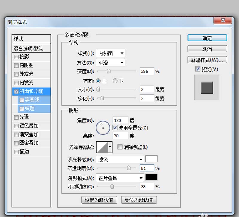Open the 阴影模式 dropdown set to 正片叠底
This screenshot has width=239, height=217.
[x=119, y=178]
